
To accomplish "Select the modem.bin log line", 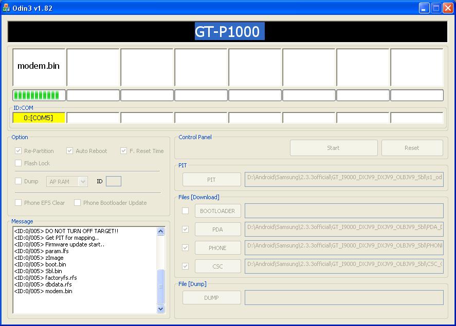I will 43,291.
